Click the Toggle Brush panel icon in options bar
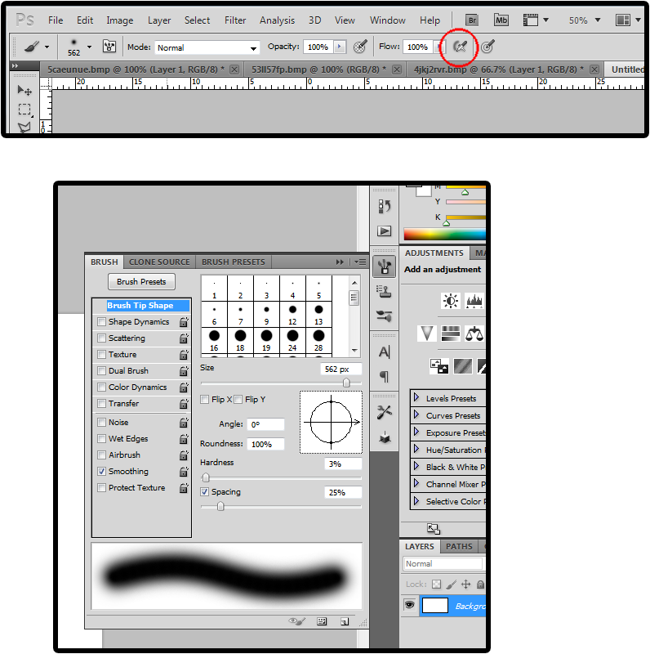 click(109, 47)
